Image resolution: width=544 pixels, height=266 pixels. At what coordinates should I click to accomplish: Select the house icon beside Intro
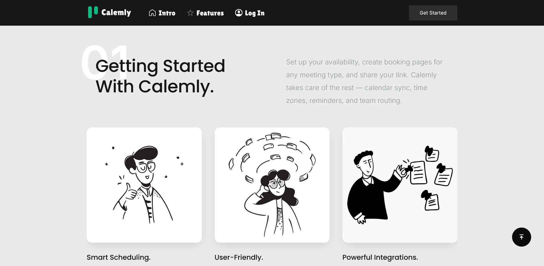coord(152,13)
